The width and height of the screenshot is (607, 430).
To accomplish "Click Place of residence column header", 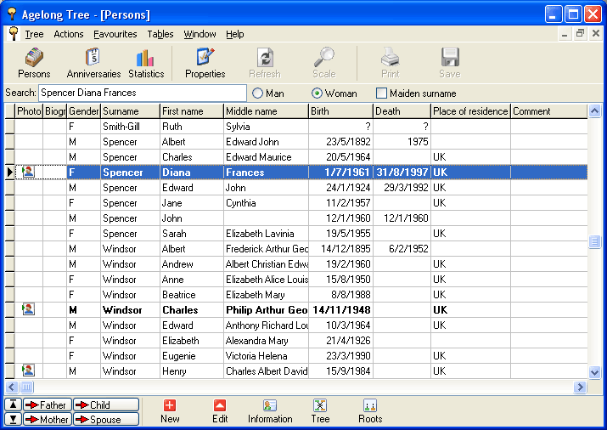I will coord(470,111).
